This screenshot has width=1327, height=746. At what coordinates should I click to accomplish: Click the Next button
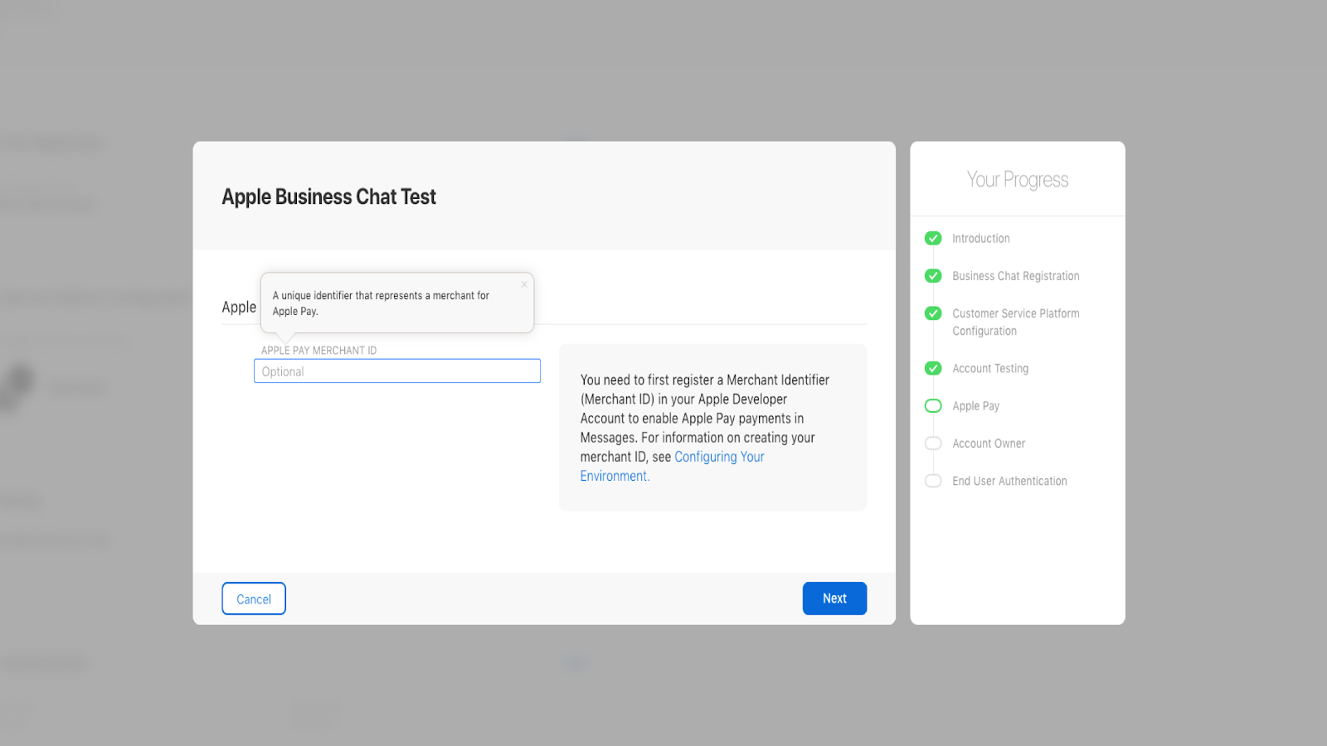coord(834,598)
